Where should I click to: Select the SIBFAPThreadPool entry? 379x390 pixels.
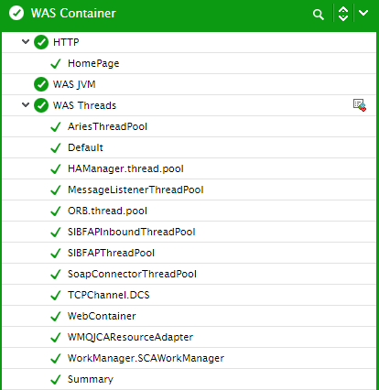tap(111, 253)
